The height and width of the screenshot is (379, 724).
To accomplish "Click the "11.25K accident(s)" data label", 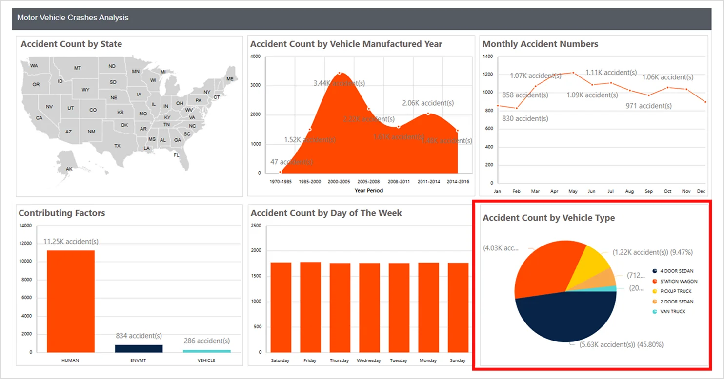I will (71, 242).
